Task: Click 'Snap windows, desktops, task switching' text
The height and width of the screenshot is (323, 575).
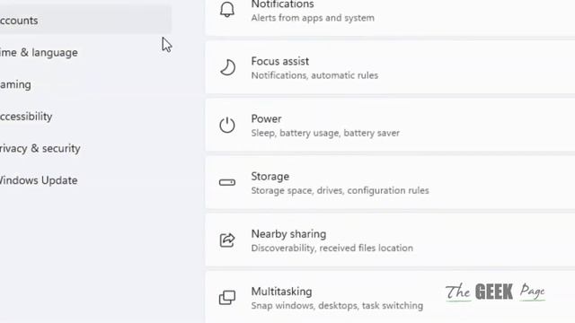Action: [337, 305]
